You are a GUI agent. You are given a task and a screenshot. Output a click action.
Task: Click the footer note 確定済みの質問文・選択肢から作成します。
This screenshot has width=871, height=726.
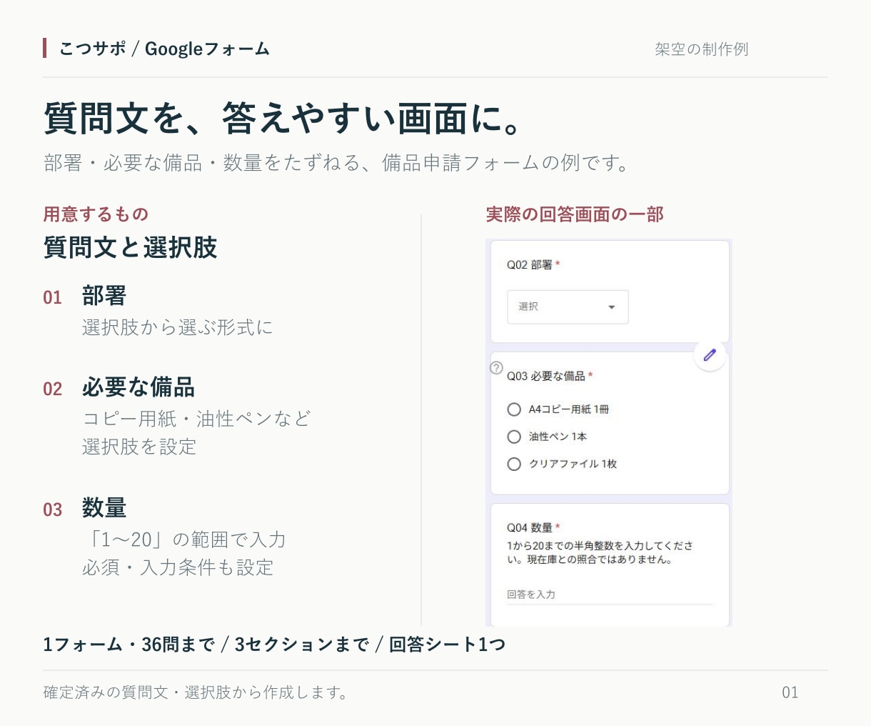[x=196, y=692]
